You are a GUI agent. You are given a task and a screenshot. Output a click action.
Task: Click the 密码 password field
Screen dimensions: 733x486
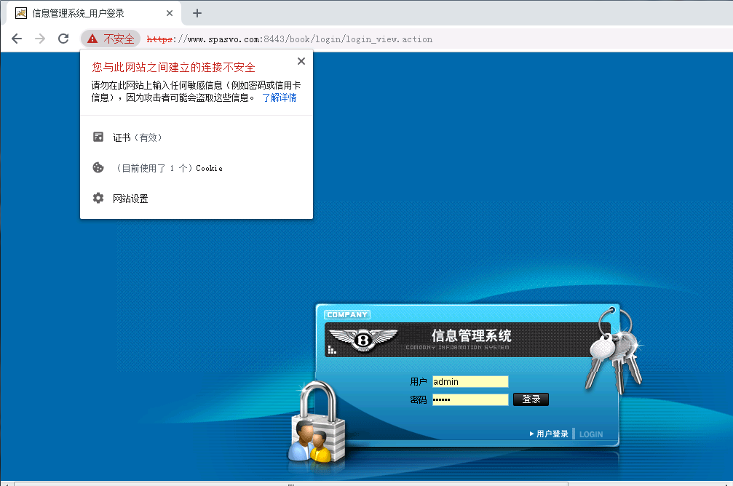[x=470, y=399]
